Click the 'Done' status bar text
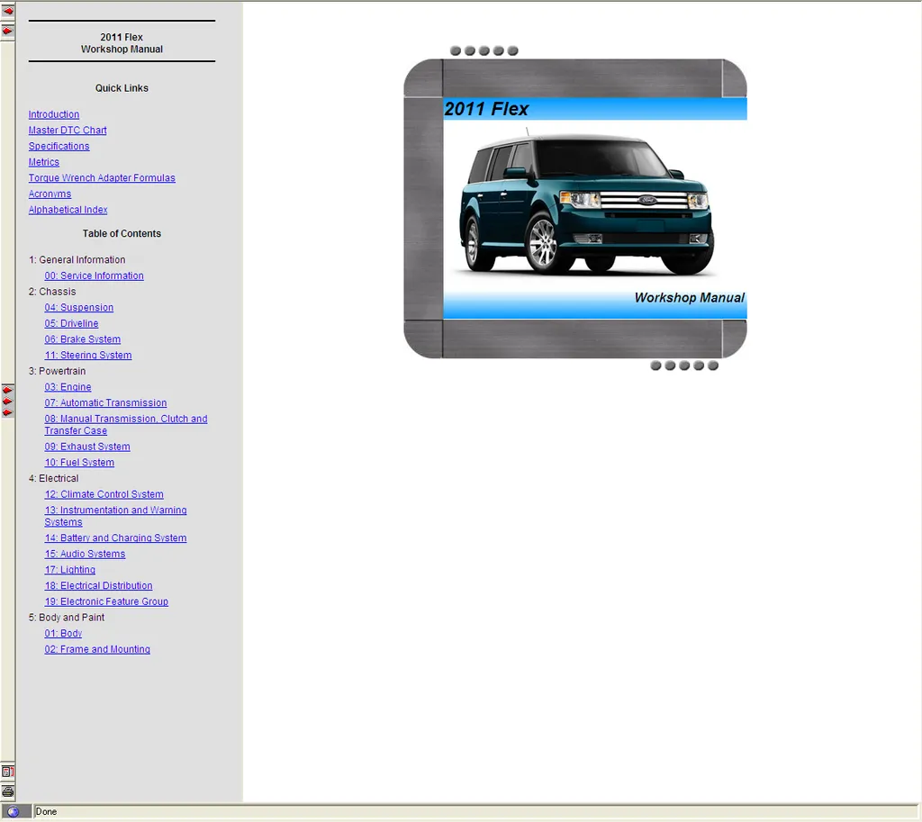Screen dimensions: 922x822 [47, 811]
